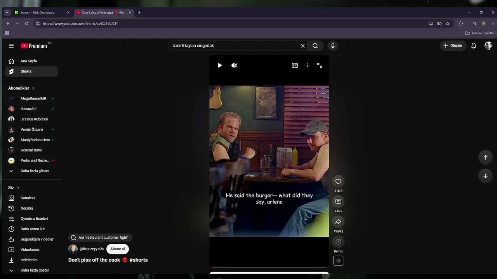
Task: Open Kanalınız in the sidebar
Action: tap(31, 198)
